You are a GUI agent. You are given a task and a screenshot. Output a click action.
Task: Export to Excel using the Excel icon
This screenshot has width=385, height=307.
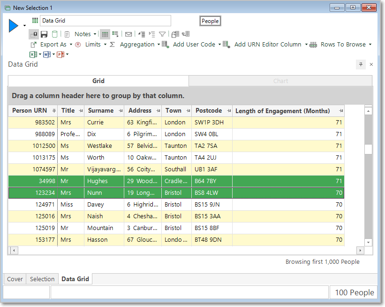[x=33, y=54]
